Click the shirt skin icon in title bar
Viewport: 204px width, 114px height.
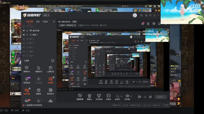pyautogui.click(x=150, y=15)
